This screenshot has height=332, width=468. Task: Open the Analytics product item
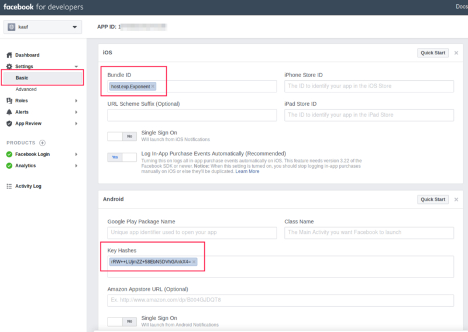25,165
